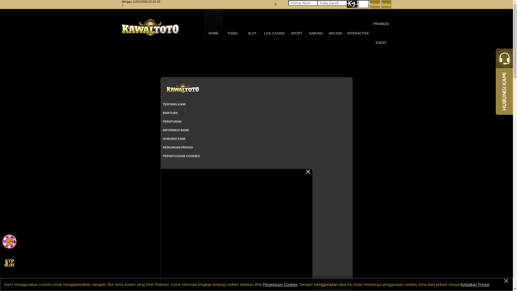Go to the HOME menu
This screenshot has width=517, height=291.
(x=213, y=33)
